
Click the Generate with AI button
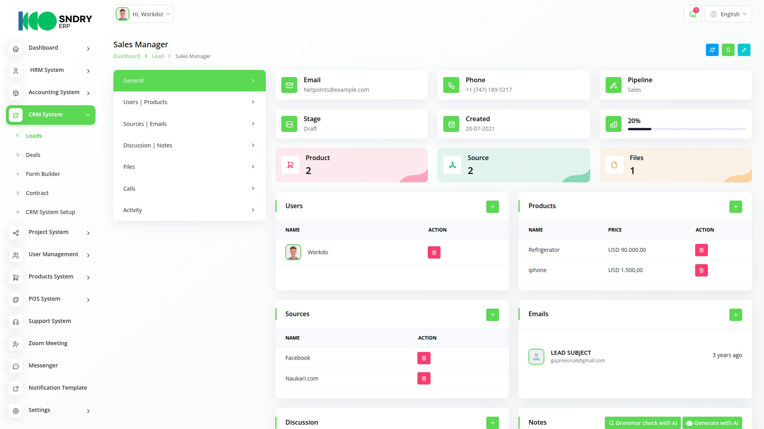pos(712,423)
